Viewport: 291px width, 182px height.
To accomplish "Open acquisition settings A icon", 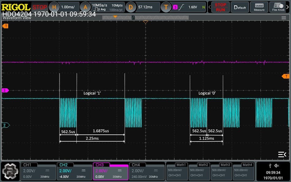I will tap(85, 7).
